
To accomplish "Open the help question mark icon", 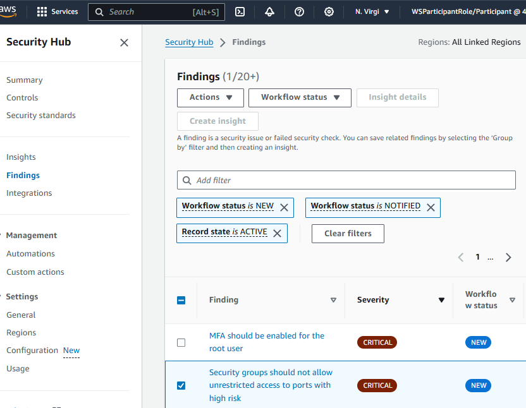I will point(299,12).
